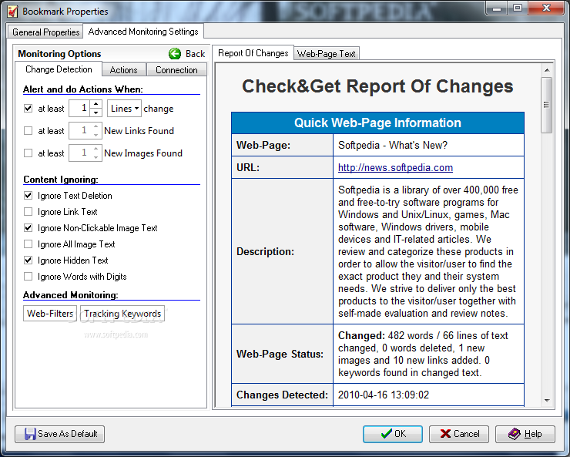Viewport: 570px width, 457px height.
Task: Click the report vertical scrollbar thumb
Action: (x=547, y=105)
